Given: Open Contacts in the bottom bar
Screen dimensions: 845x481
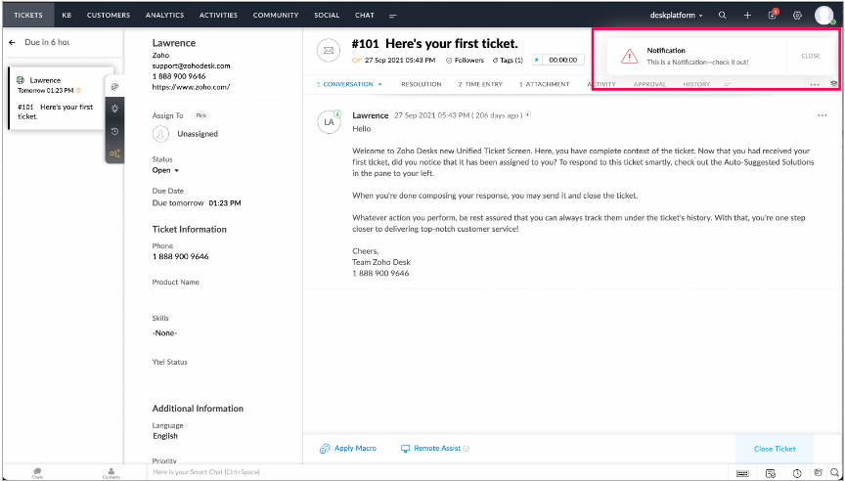Looking at the screenshot, I should pyautogui.click(x=111, y=473).
